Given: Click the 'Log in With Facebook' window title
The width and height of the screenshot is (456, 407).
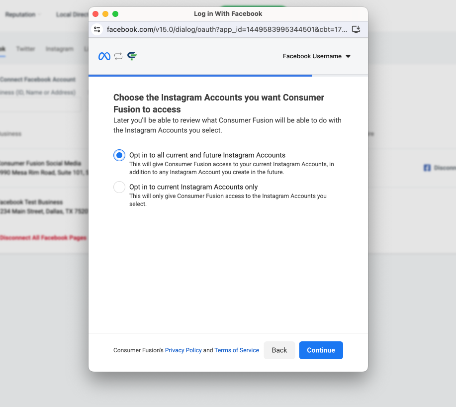Looking at the screenshot, I should click(228, 13).
